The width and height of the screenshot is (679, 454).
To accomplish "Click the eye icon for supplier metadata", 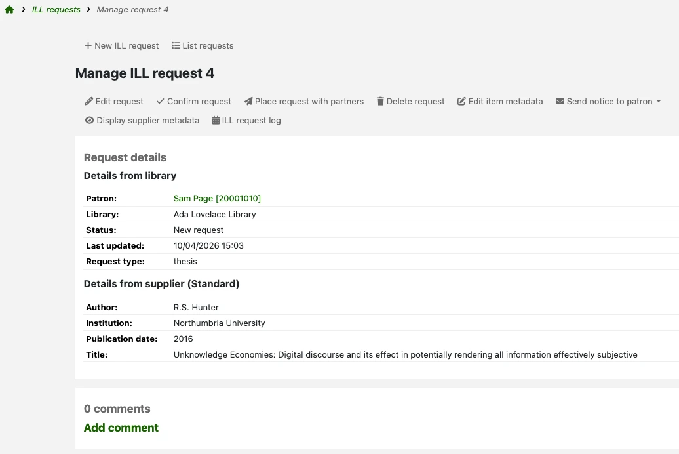I will tap(89, 121).
